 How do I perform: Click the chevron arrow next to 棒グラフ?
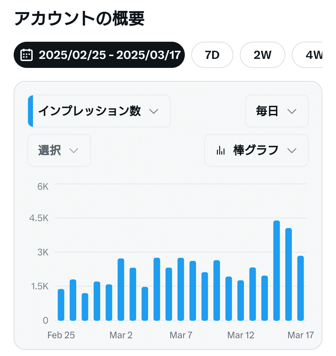click(x=292, y=150)
